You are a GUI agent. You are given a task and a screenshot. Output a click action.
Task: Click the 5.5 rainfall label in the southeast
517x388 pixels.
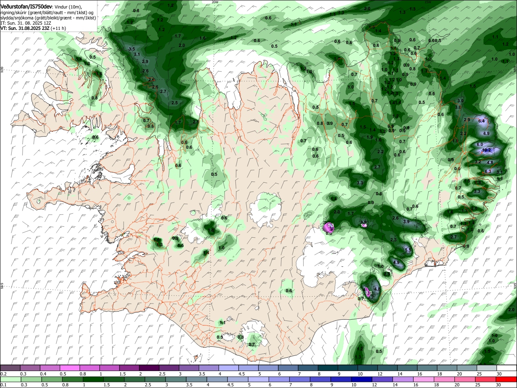[408, 250]
